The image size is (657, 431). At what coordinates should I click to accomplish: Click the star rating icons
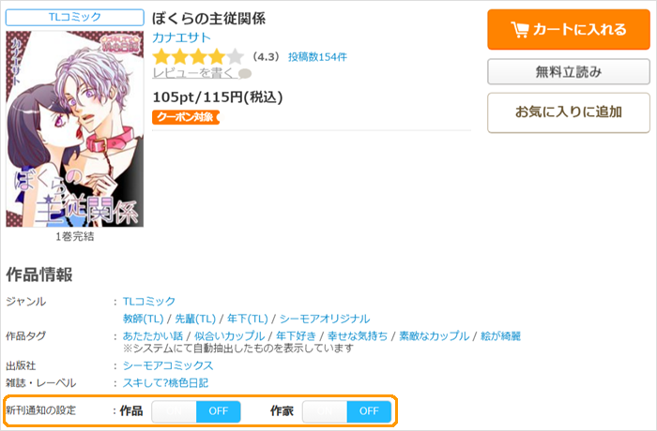point(198,57)
